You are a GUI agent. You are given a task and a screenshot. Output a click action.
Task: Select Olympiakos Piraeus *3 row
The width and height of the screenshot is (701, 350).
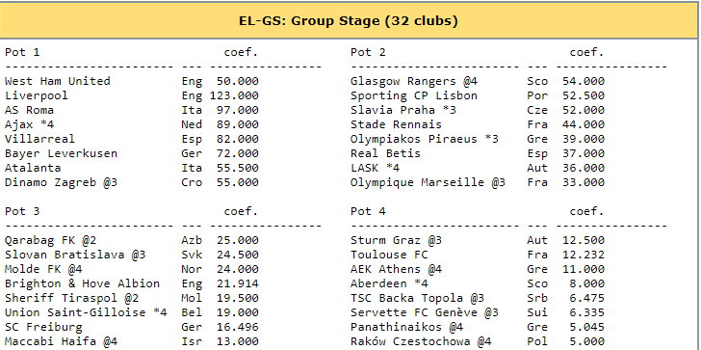point(478,139)
